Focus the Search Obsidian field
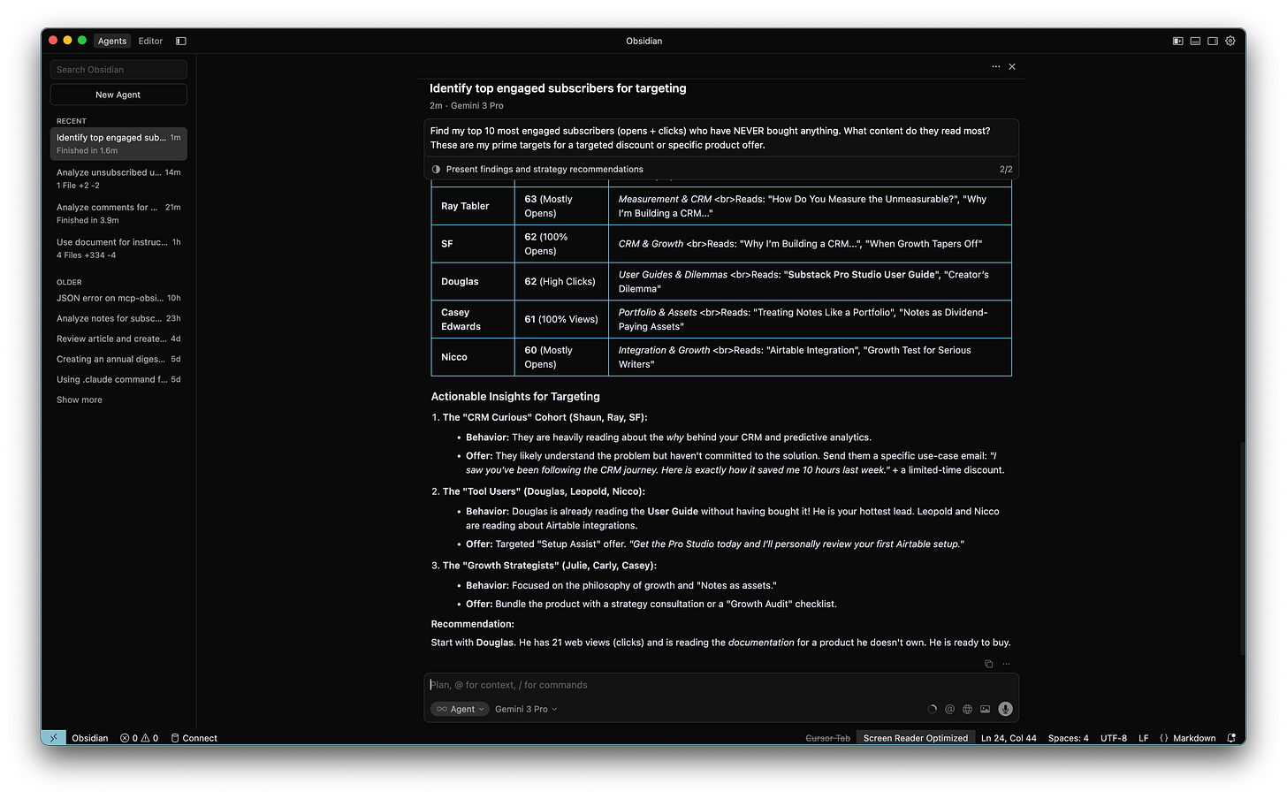Viewport: 1287px width, 799px height. coord(118,70)
